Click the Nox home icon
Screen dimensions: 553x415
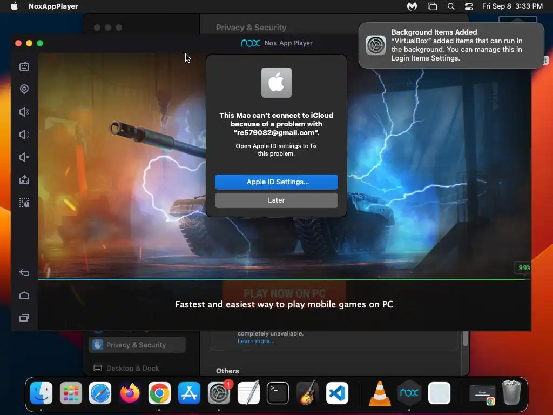coord(24,295)
